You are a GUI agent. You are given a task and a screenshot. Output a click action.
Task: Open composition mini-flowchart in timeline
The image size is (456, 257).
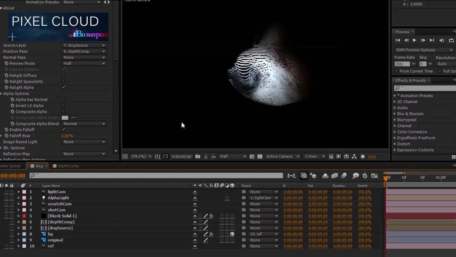tap(291, 175)
